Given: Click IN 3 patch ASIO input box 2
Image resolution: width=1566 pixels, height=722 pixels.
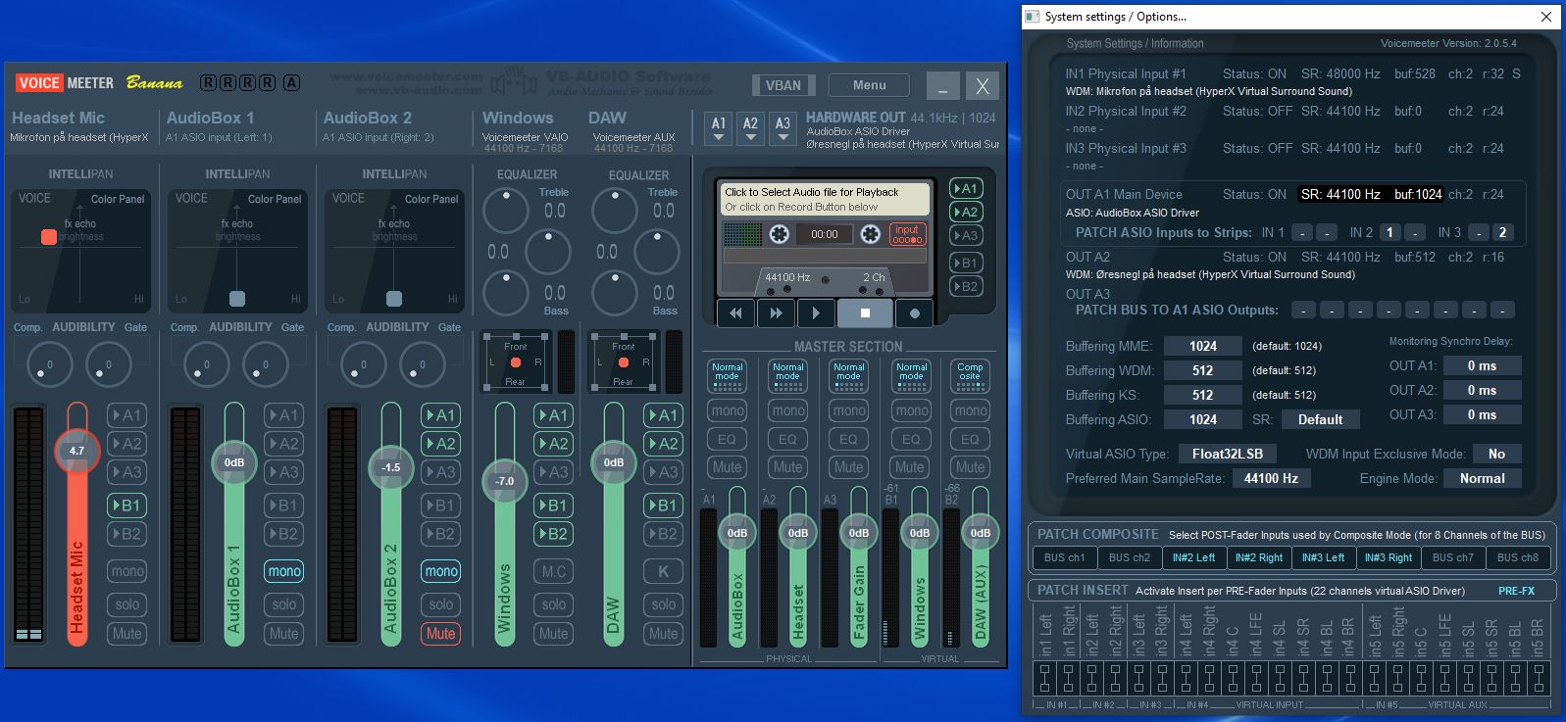Looking at the screenshot, I should [x=1502, y=232].
